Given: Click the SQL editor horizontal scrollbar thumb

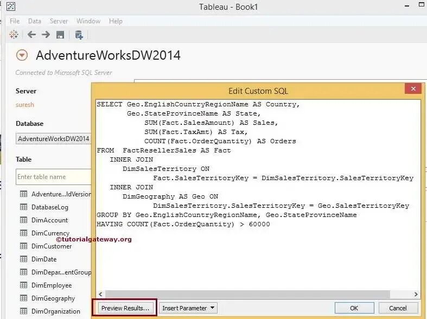Looking at the screenshot, I should click(247, 294).
